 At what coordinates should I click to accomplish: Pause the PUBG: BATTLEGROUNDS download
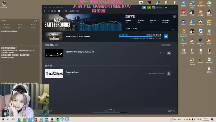pos(166,37)
